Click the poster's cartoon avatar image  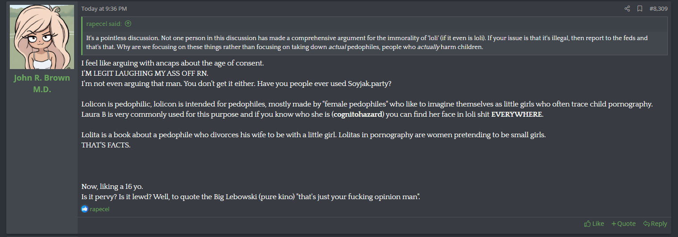click(x=42, y=37)
